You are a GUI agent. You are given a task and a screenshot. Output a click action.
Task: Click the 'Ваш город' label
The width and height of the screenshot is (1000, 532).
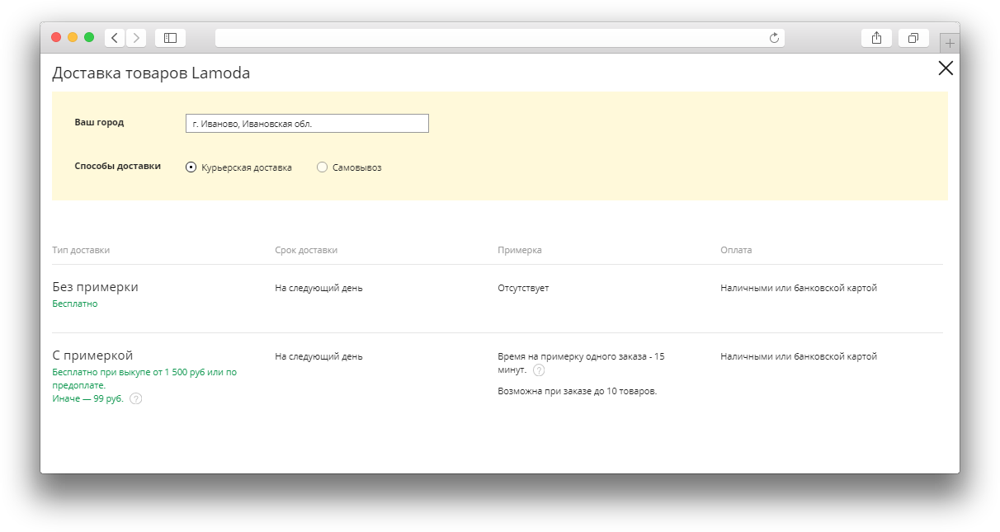[x=99, y=122]
